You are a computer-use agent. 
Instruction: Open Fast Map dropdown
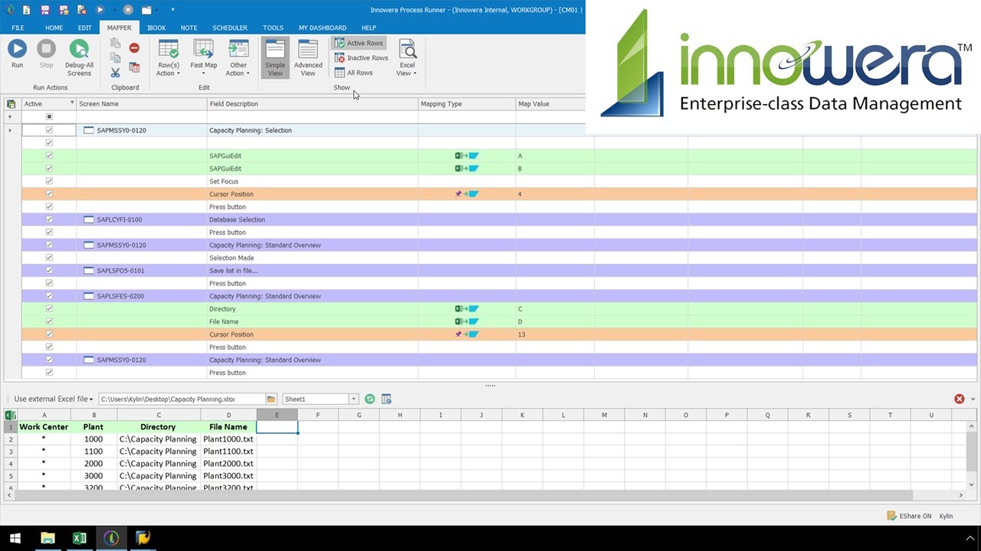point(204,58)
